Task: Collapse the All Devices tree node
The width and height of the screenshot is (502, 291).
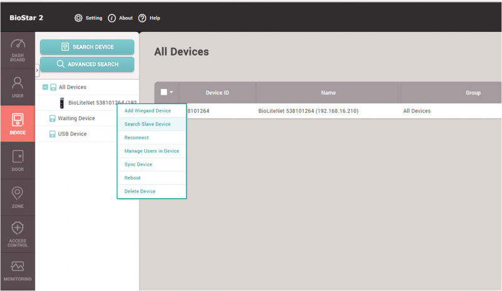Action: [45, 87]
